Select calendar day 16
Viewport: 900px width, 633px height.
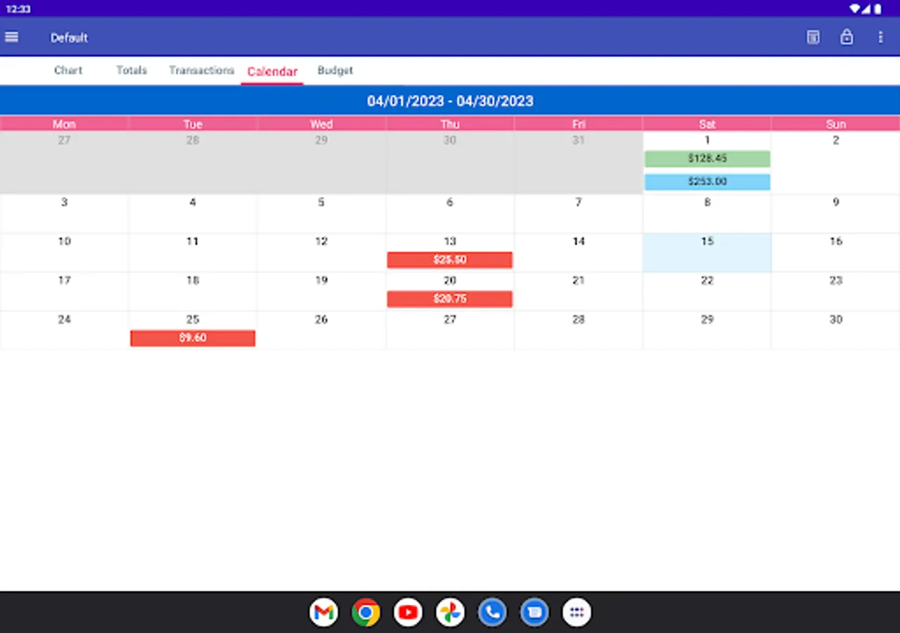(x=836, y=252)
